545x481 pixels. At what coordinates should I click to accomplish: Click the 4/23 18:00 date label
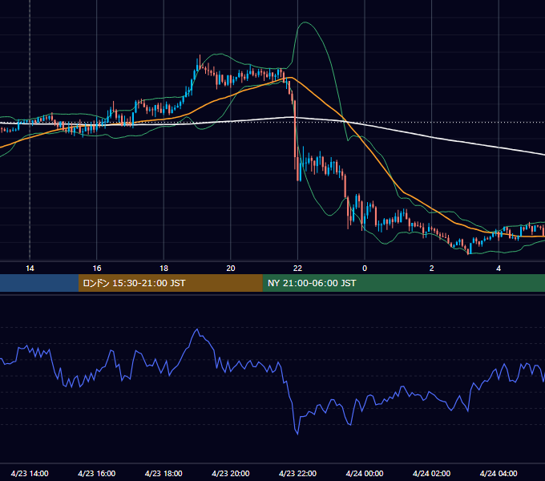(163, 473)
